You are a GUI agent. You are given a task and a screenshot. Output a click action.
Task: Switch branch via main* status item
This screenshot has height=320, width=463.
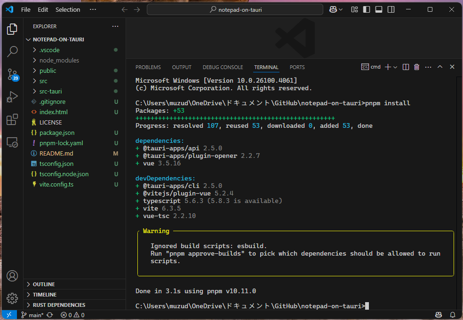click(x=32, y=315)
